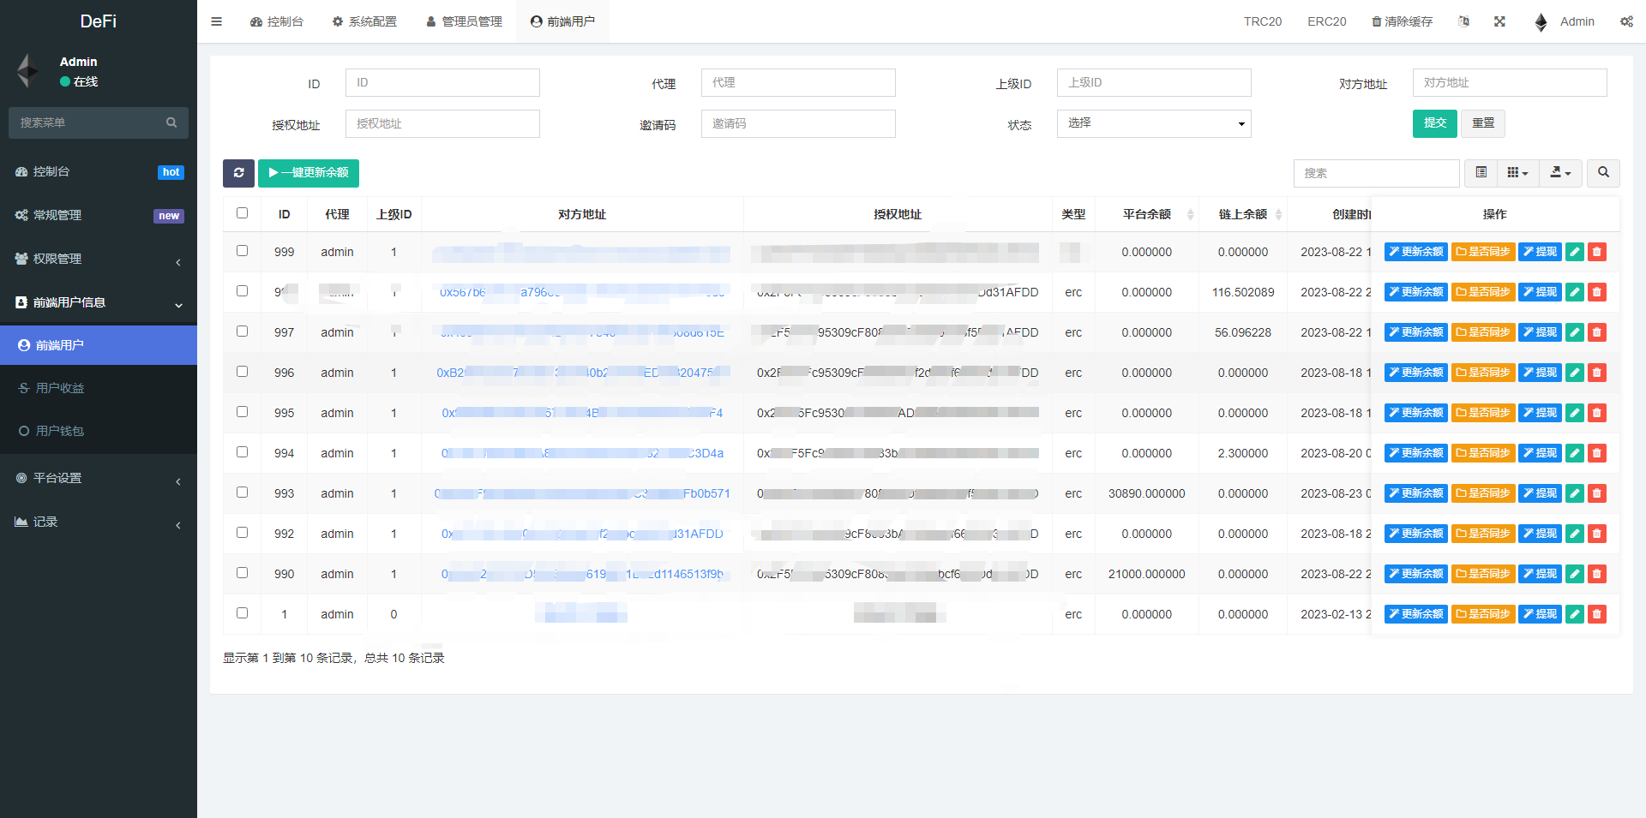Click the red delete icon for ID 997
1646x818 pixels.
coord(1596,332)
